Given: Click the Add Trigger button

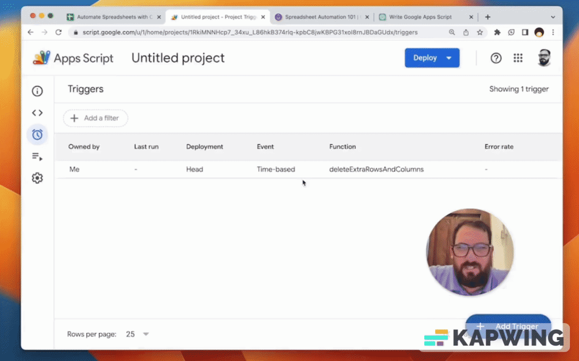Looking at the screenshot, I should coord(508,326).
